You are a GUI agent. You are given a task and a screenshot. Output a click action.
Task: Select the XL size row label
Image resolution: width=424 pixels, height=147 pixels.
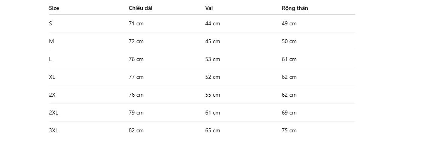coord(52,77)
